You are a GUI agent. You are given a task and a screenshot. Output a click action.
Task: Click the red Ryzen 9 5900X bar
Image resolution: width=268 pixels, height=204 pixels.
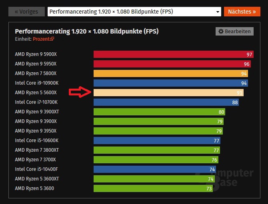pos(174,54)
